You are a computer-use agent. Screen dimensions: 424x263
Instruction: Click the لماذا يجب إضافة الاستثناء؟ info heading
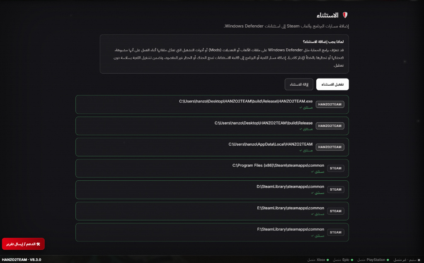(323, 42)
